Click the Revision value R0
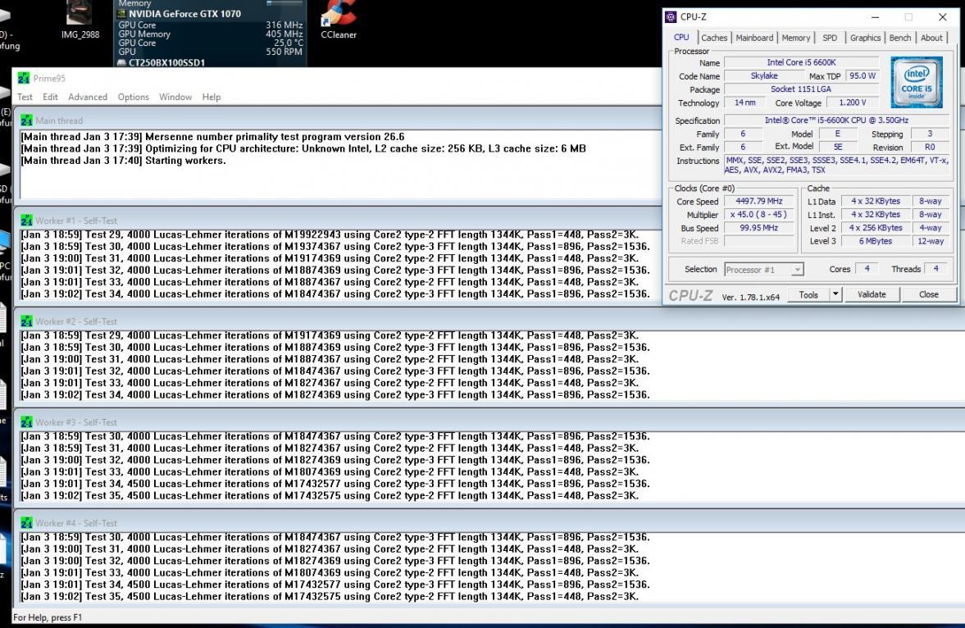 (x=929, y=147)
